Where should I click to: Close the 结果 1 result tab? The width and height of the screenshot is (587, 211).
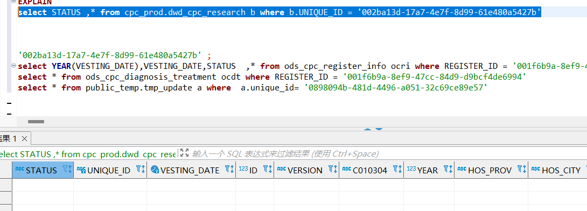tap(24, 138)
